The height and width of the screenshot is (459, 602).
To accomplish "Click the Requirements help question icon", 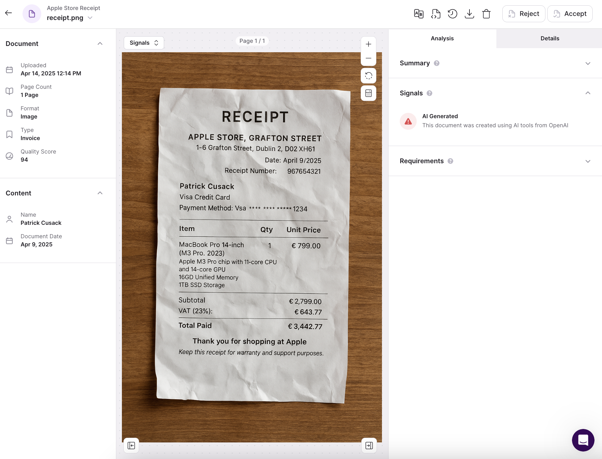I will pyautogui.click(x=450, y=161).
